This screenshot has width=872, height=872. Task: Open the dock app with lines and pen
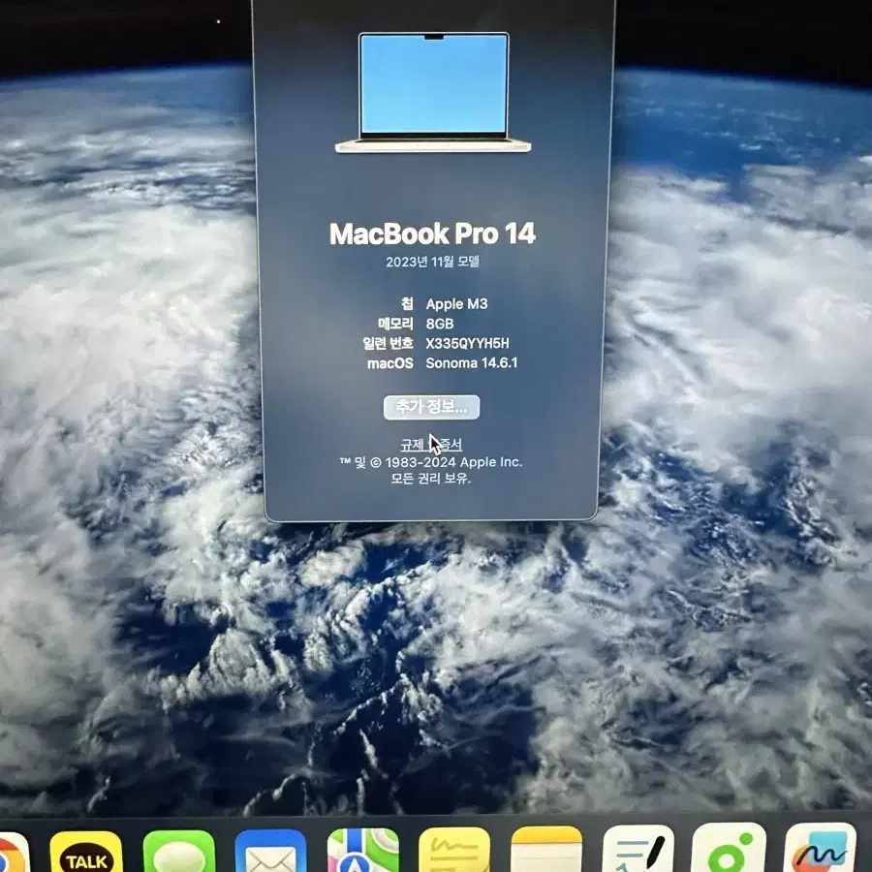tap(638, 849)
